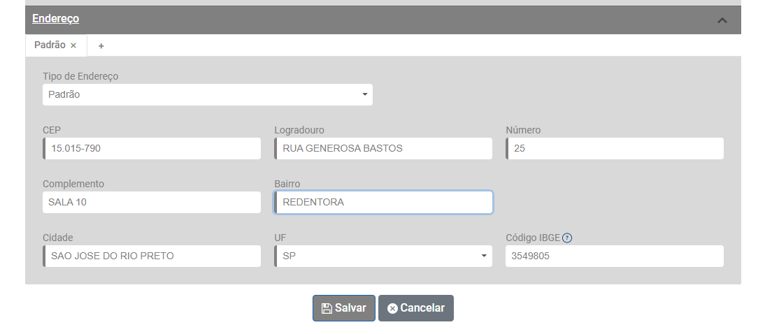Focus the Bairro field showing REDENTORA
This screenshot has width=765, height=334.
tap(385, 202)
